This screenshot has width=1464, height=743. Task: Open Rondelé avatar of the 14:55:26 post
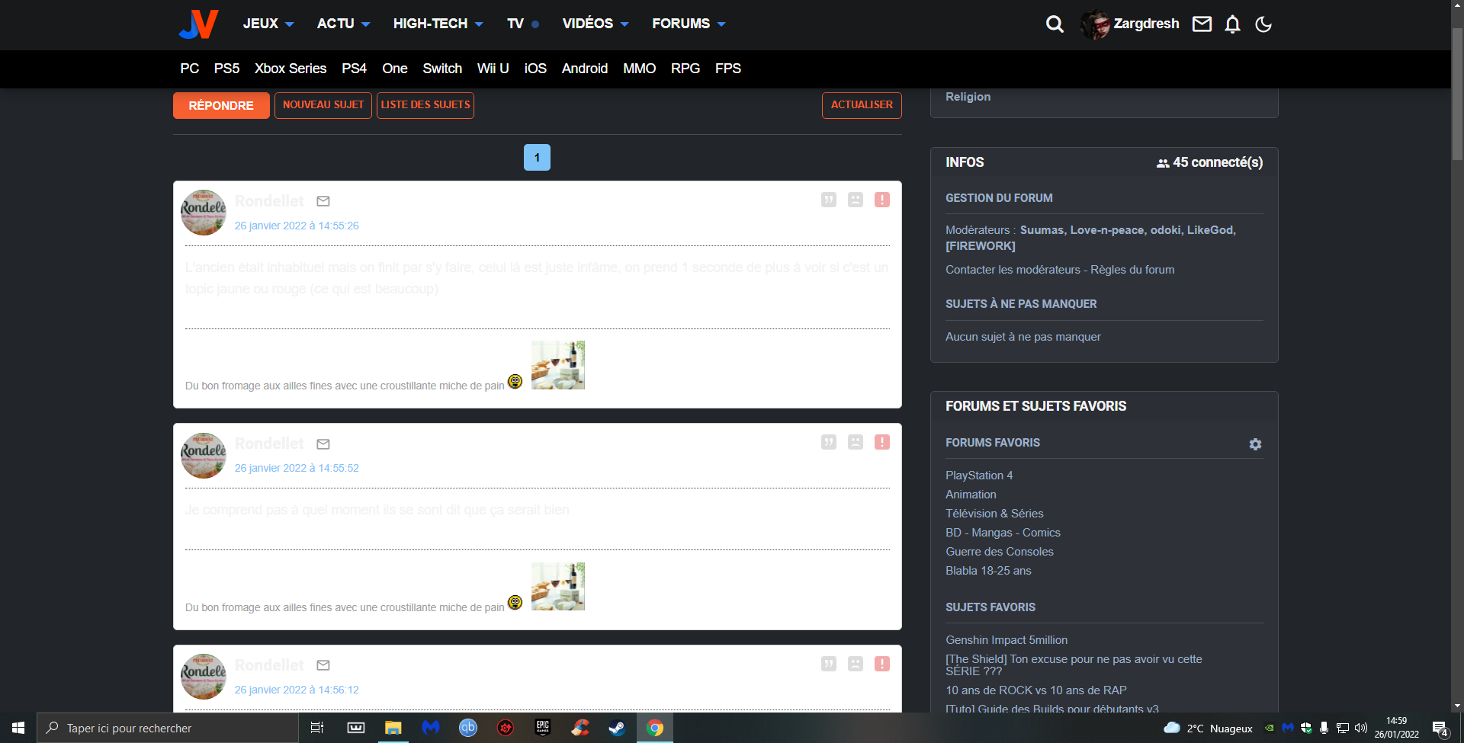204,213
